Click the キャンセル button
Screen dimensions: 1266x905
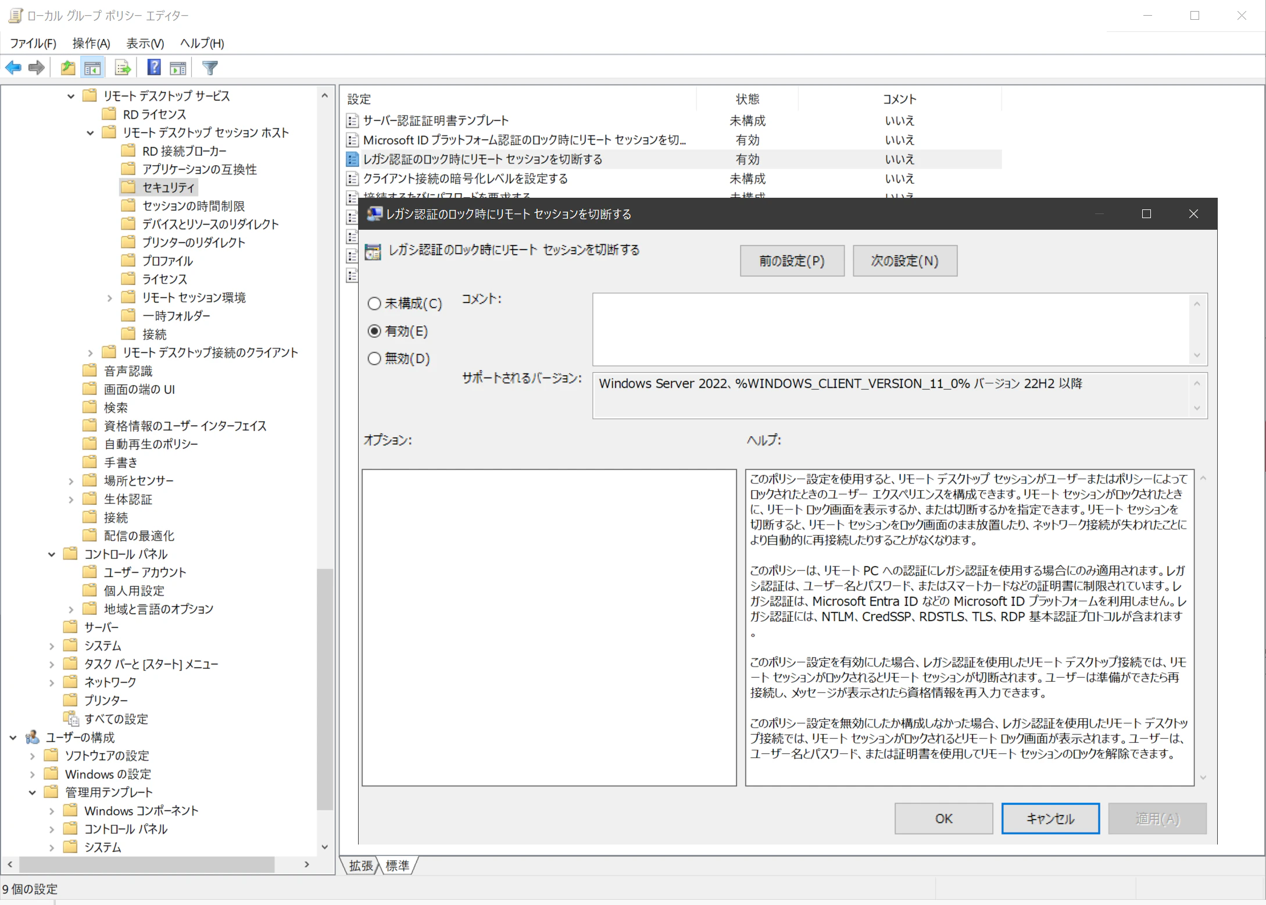tap(1050, 818)
